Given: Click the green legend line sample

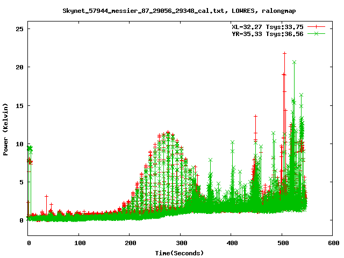Looking at the screenshot, I should click(x=316, y=33).
